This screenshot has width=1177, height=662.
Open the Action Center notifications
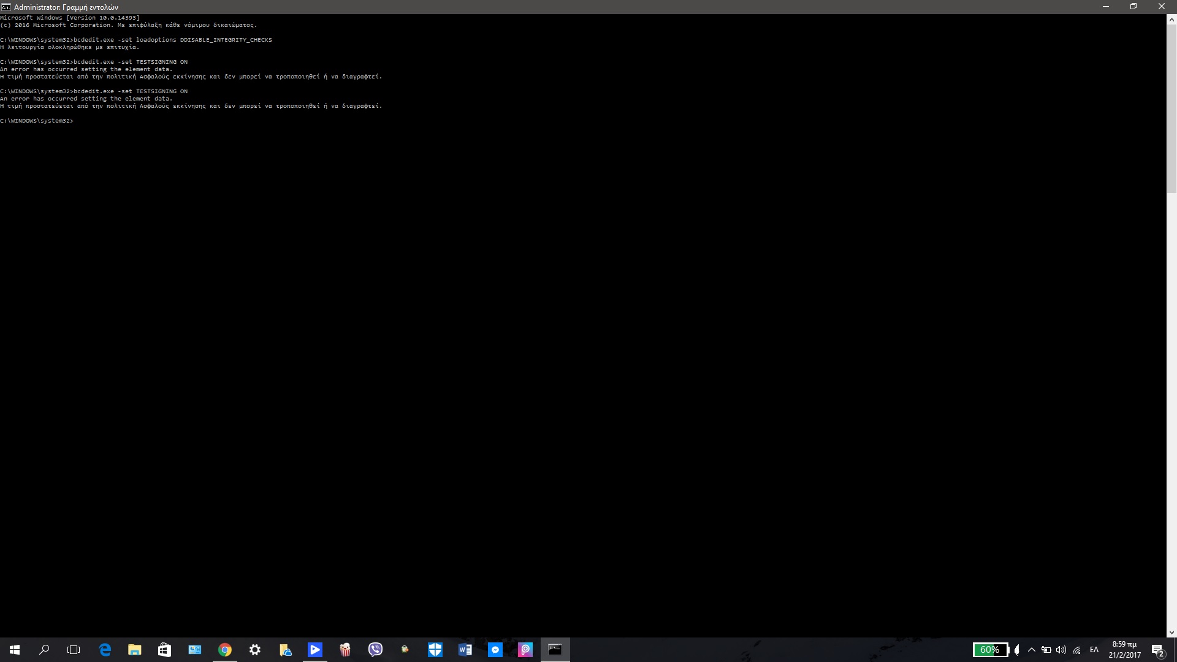[x=1157, y=650]
